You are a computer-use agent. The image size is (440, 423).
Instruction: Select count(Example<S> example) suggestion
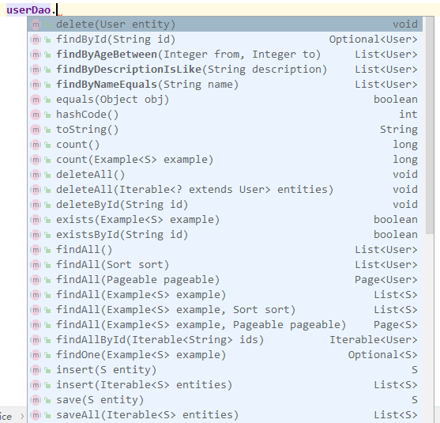(225, 160)
